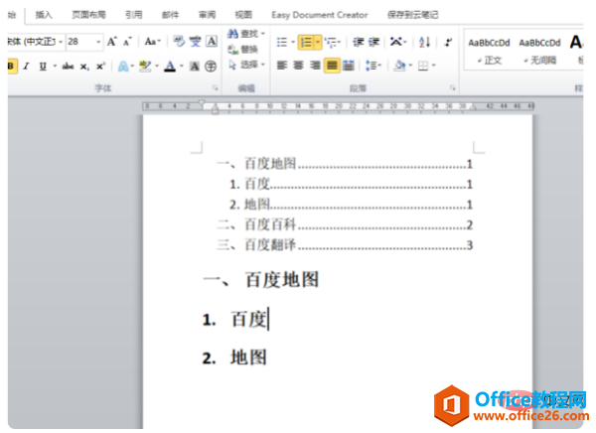Switch to the 邮件 Mailings tab
Viewport: 596px width, 433px height.
coord(170,15)
